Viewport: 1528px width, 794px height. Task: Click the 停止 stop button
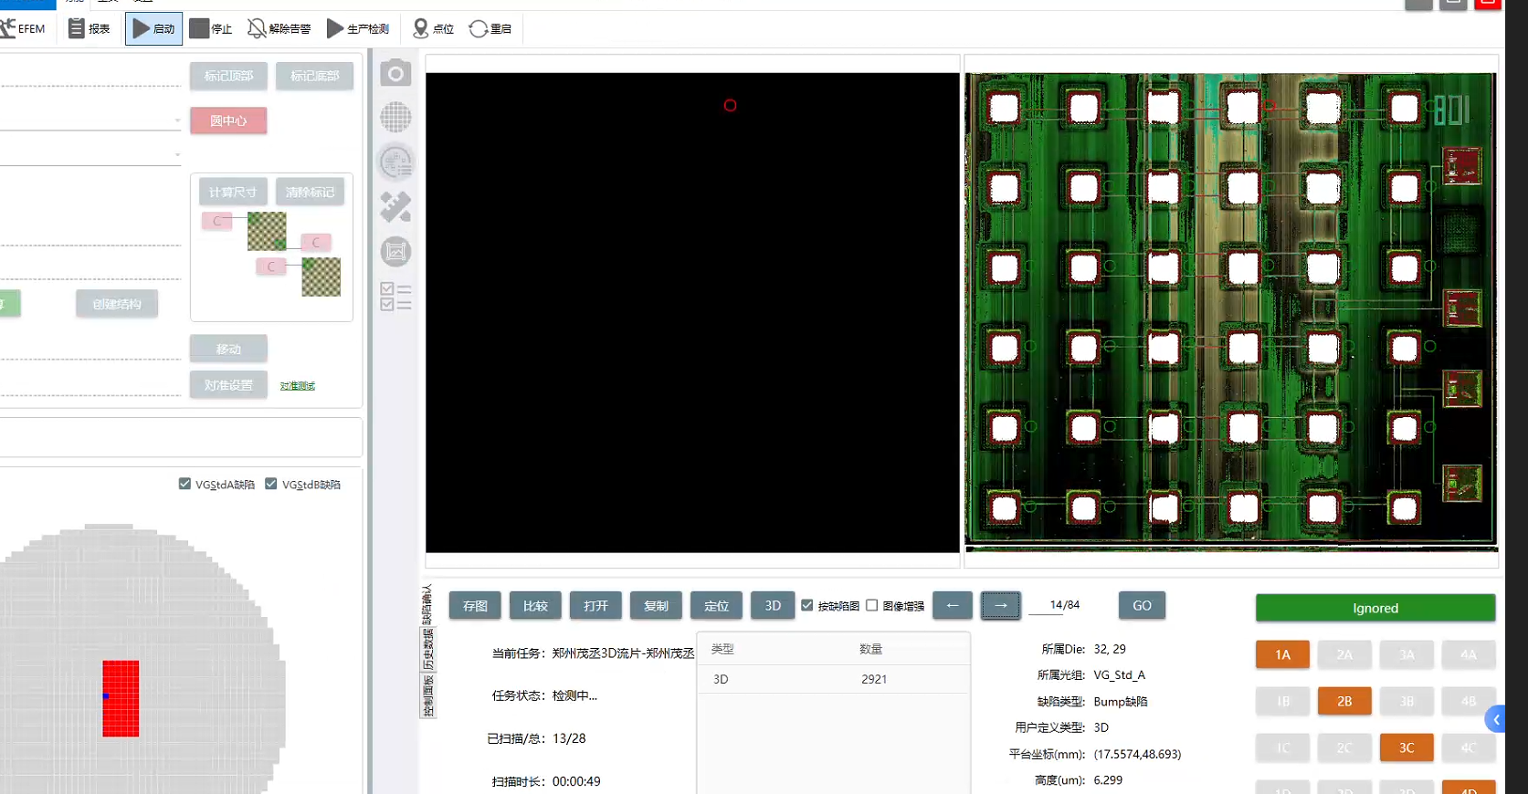pos(211,28)
